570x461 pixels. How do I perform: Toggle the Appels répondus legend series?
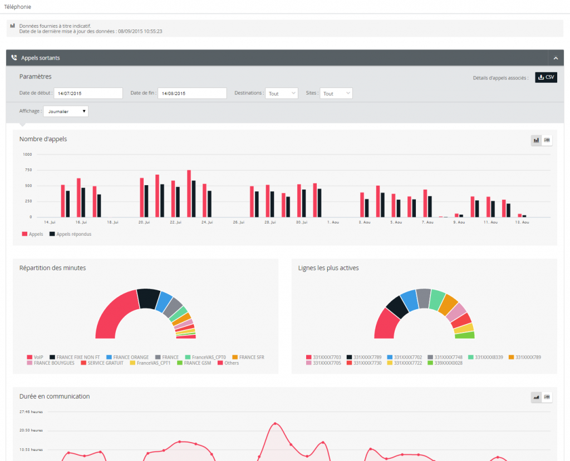coord(71,234)
